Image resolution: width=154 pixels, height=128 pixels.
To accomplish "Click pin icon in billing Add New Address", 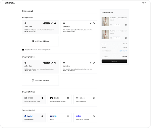I will (x=33, y=41).
